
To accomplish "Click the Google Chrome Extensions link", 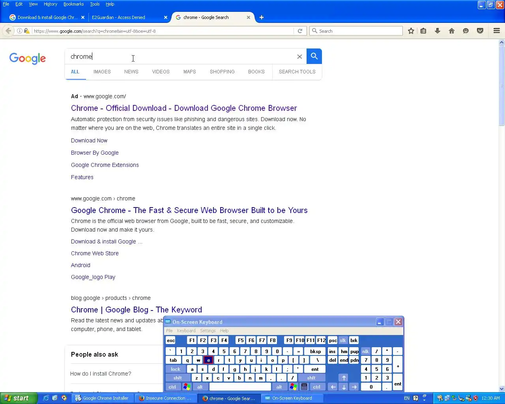I will pyautogui.click(x=105, y=165).
